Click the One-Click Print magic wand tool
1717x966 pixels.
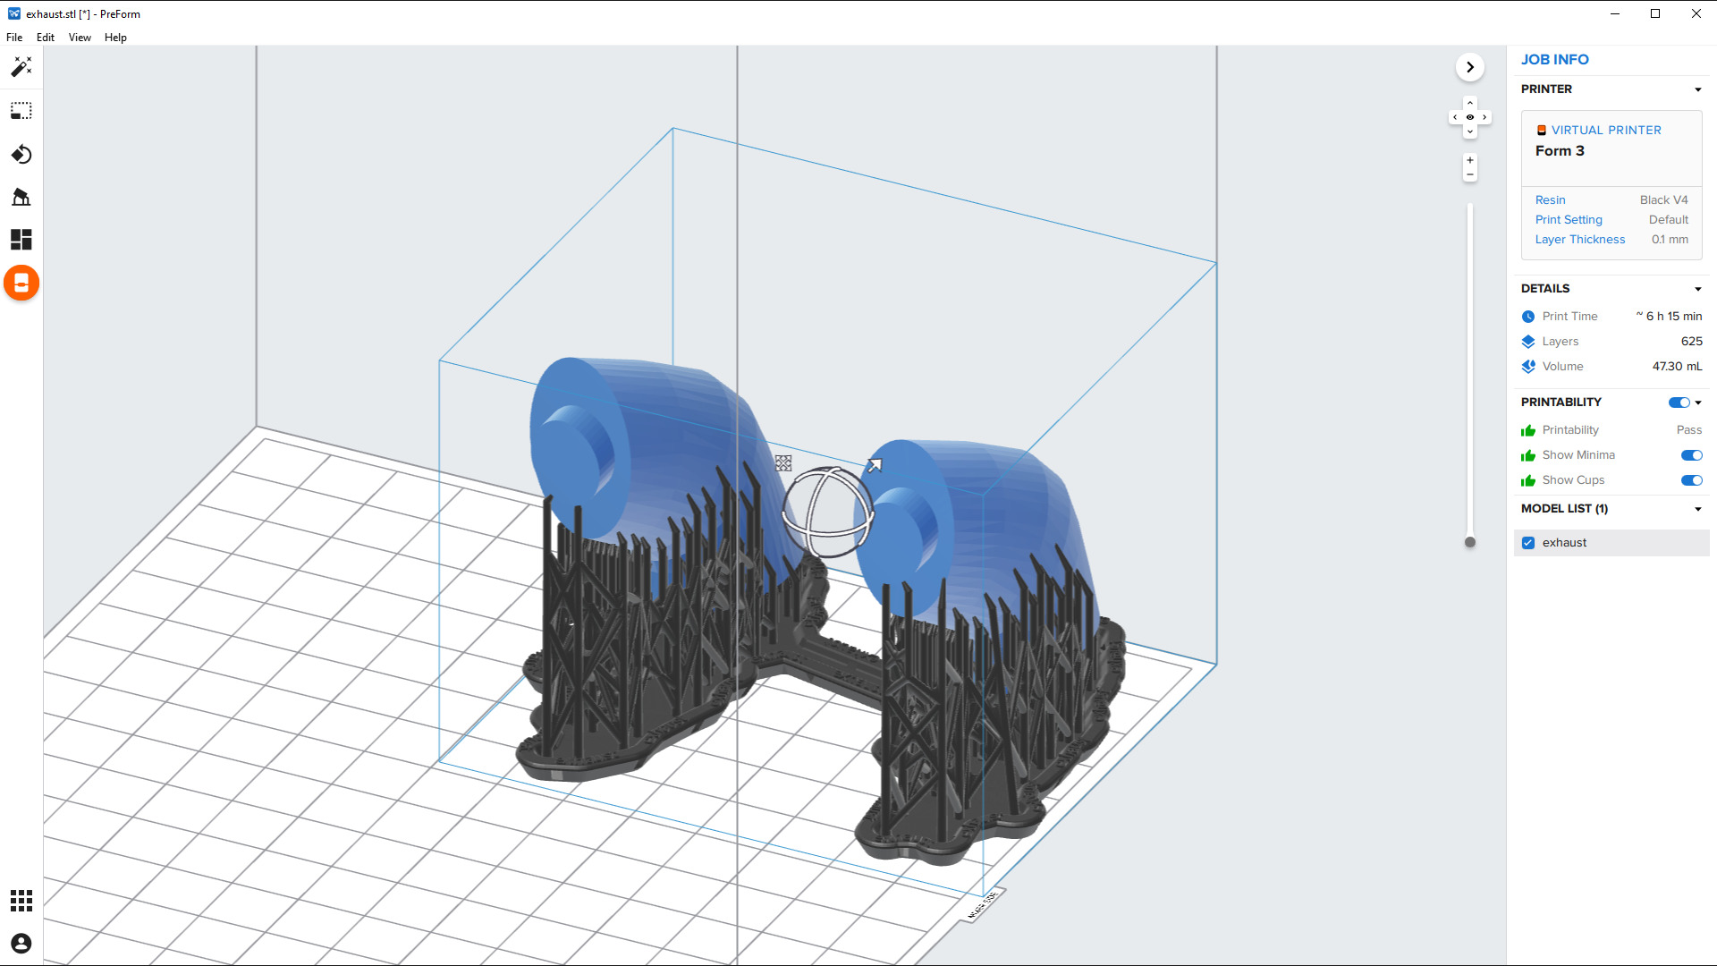pyautogui.click(x=21, y=67)
